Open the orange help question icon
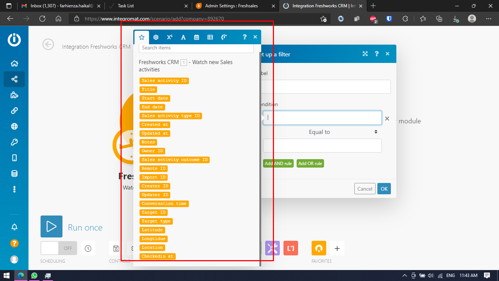 [x=14, y=243]
